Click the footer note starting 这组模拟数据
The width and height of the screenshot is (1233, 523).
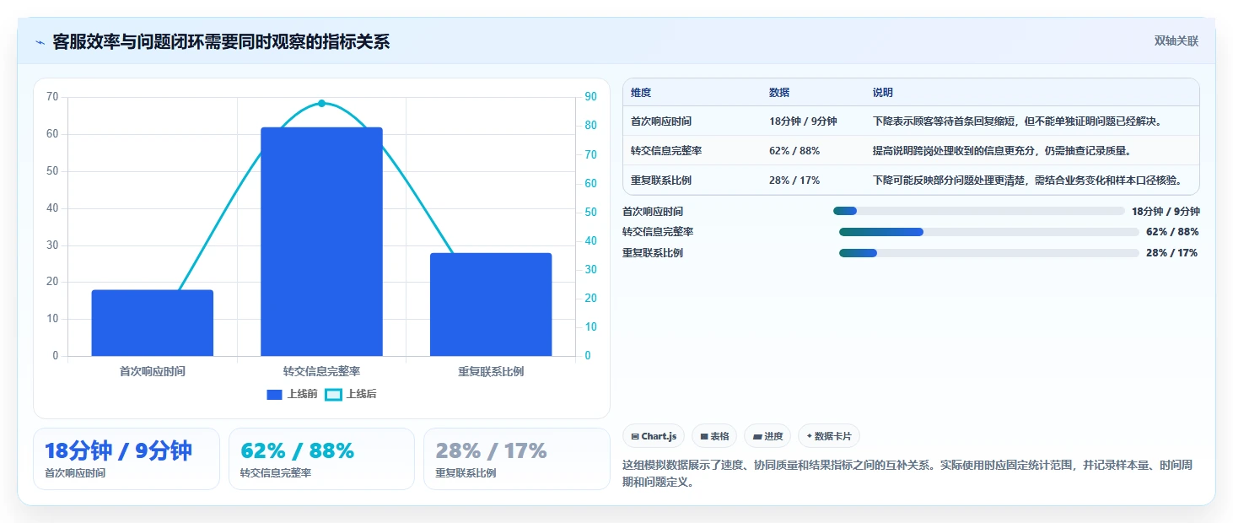pyautogui.click(x=907, y=474)
